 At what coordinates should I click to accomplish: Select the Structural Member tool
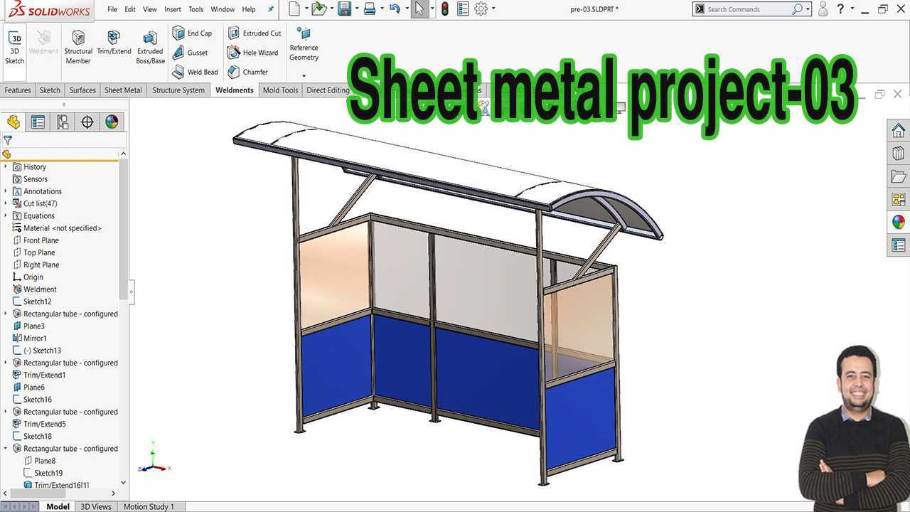(x=78, y=47)
